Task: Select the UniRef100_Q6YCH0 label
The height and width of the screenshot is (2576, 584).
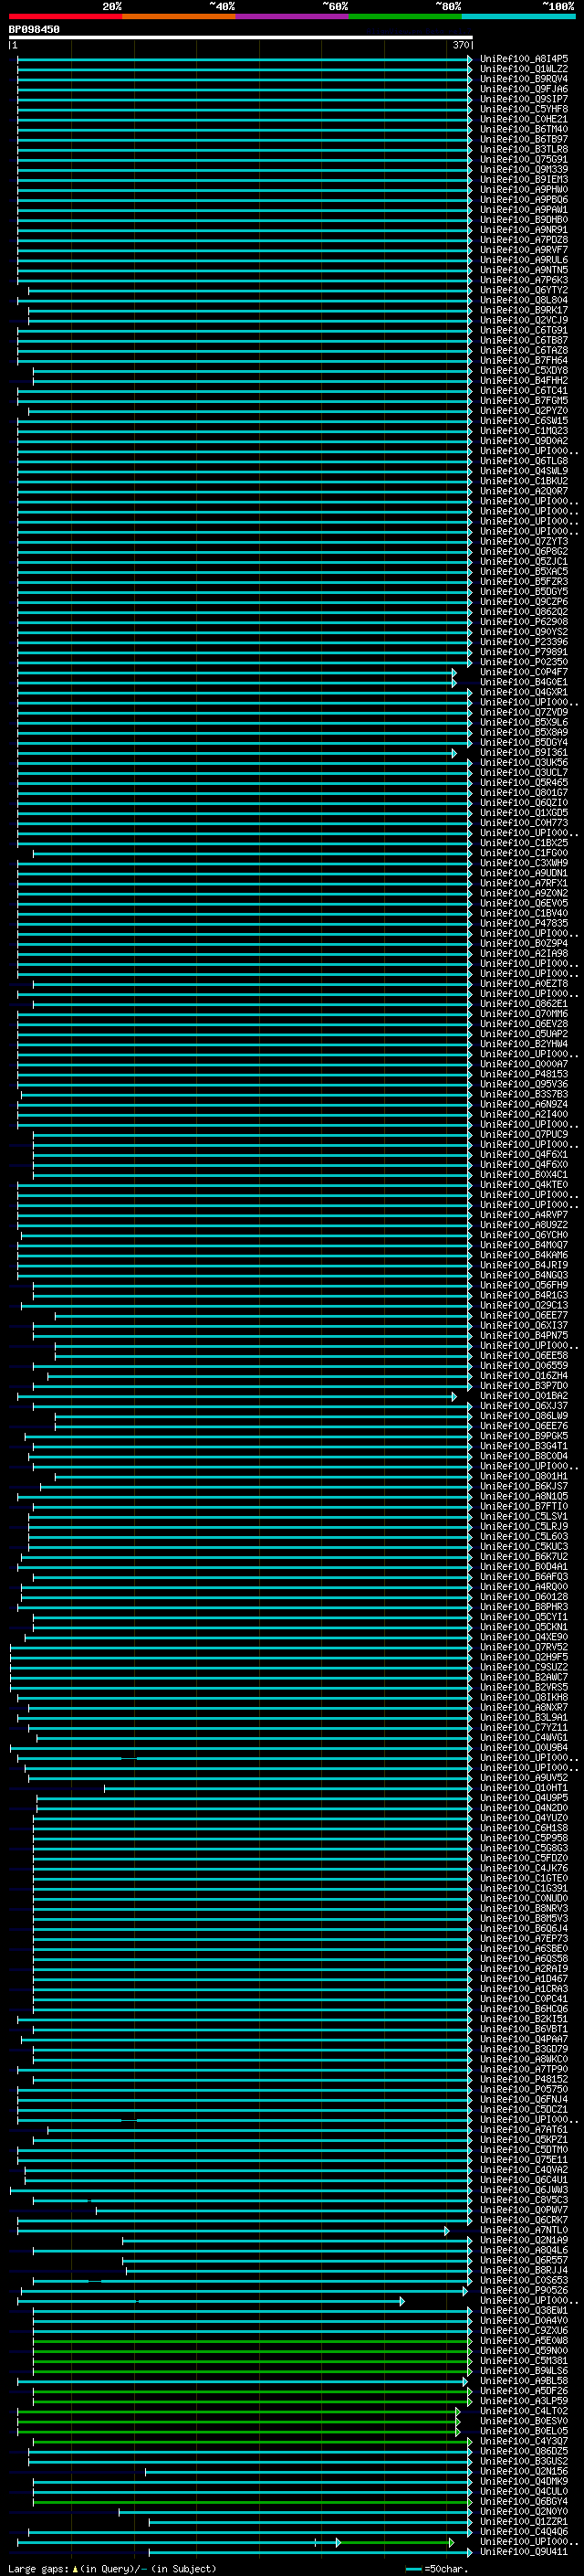Action: 524,1234
